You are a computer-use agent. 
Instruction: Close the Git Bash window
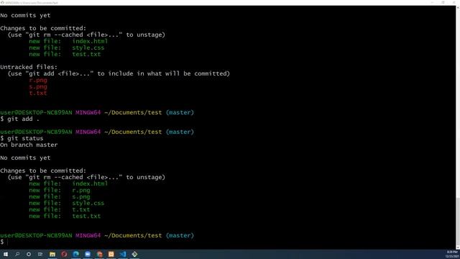pos(454,2)
